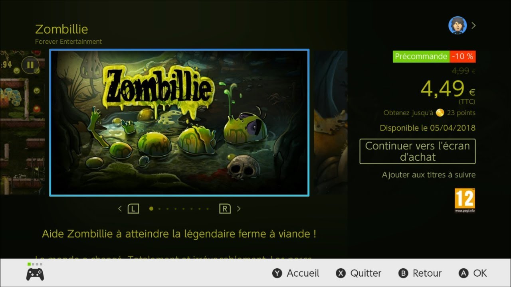Click the gold coin points icon
511x287 pixels.
point(440,113)
